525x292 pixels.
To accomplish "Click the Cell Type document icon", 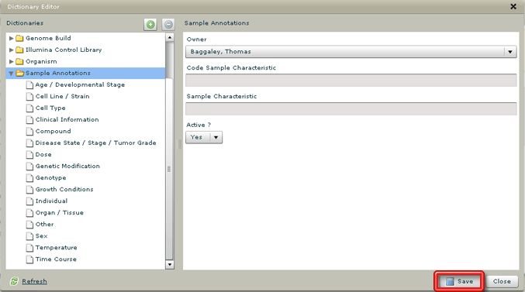I will 29,108.
